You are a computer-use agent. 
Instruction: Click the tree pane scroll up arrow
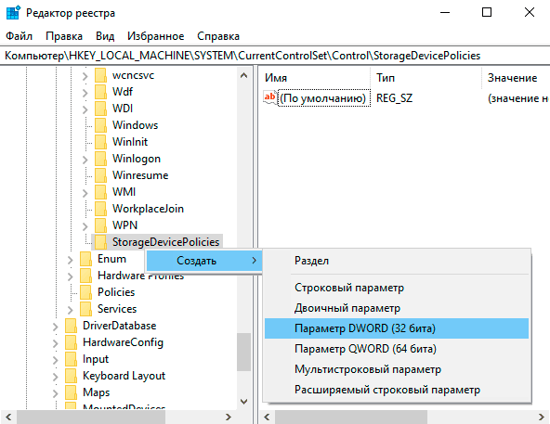pyautogui.click(x=243, y=75)
